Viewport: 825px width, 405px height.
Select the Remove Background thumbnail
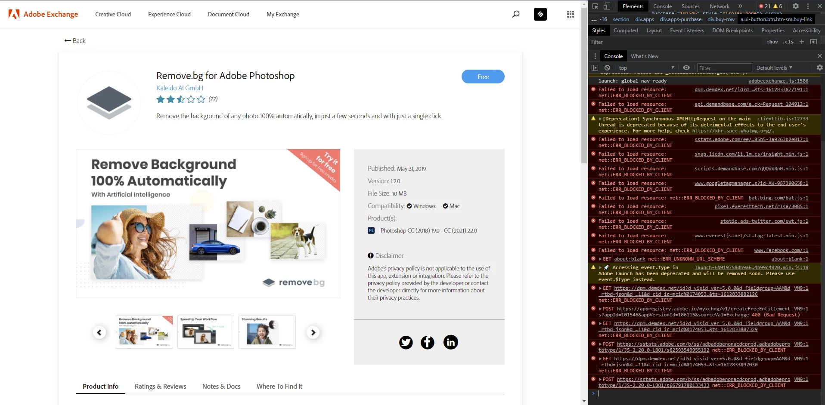[144, 332]
